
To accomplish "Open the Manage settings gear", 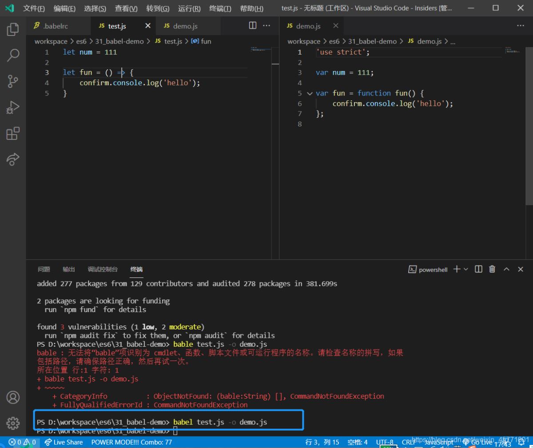I will (13, 423).
